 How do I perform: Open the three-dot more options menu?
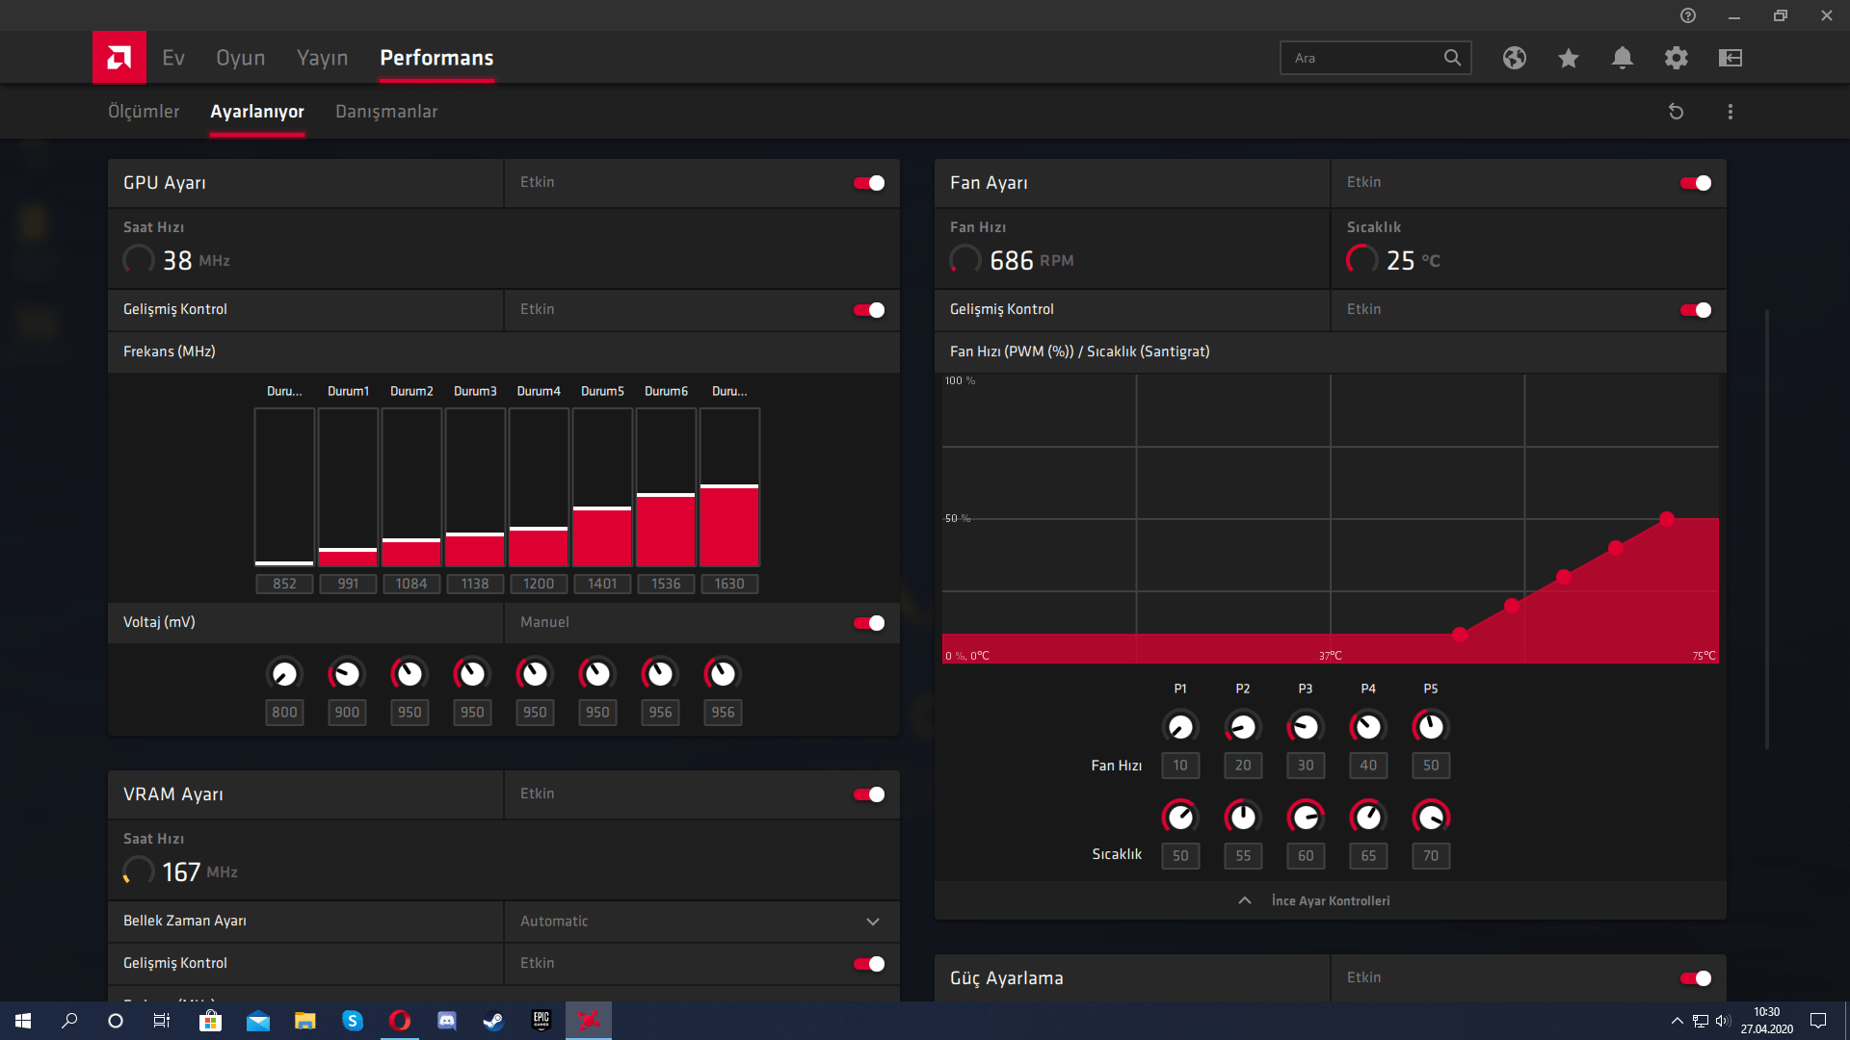click(1730, 112)
